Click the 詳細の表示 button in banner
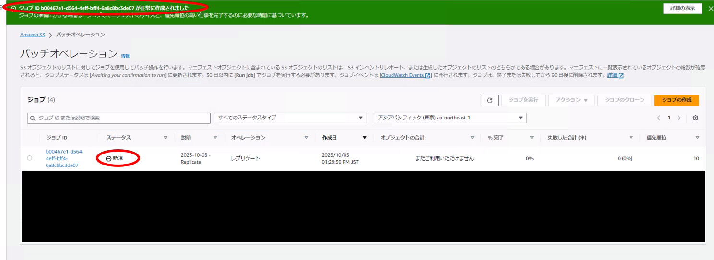Viewport: 714px width, 260px height. (x=682, y=9)
